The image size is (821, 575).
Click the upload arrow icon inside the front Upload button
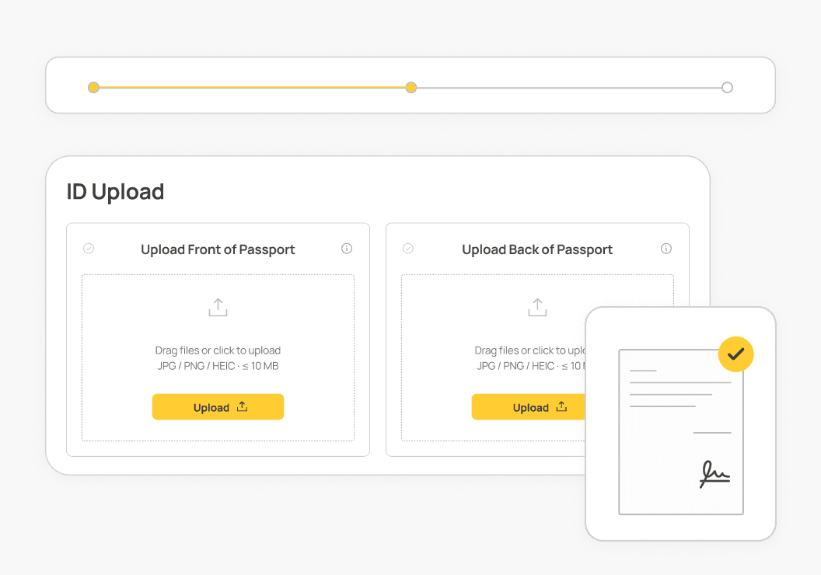(242, 406)
